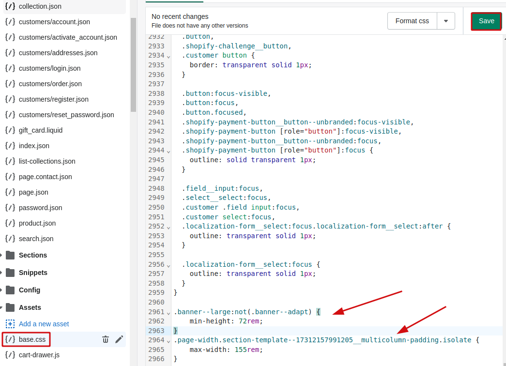Rename base.css via the pencil icon

(119, 339)
